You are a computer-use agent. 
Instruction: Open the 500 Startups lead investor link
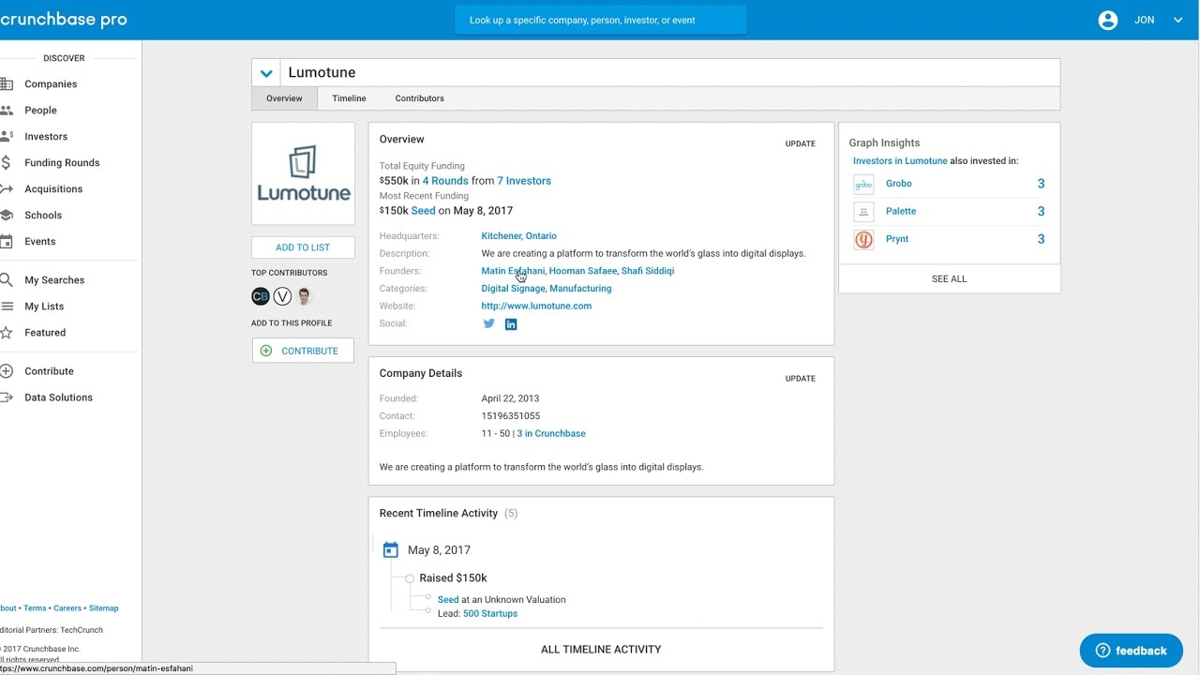click(x=489, y=613)
